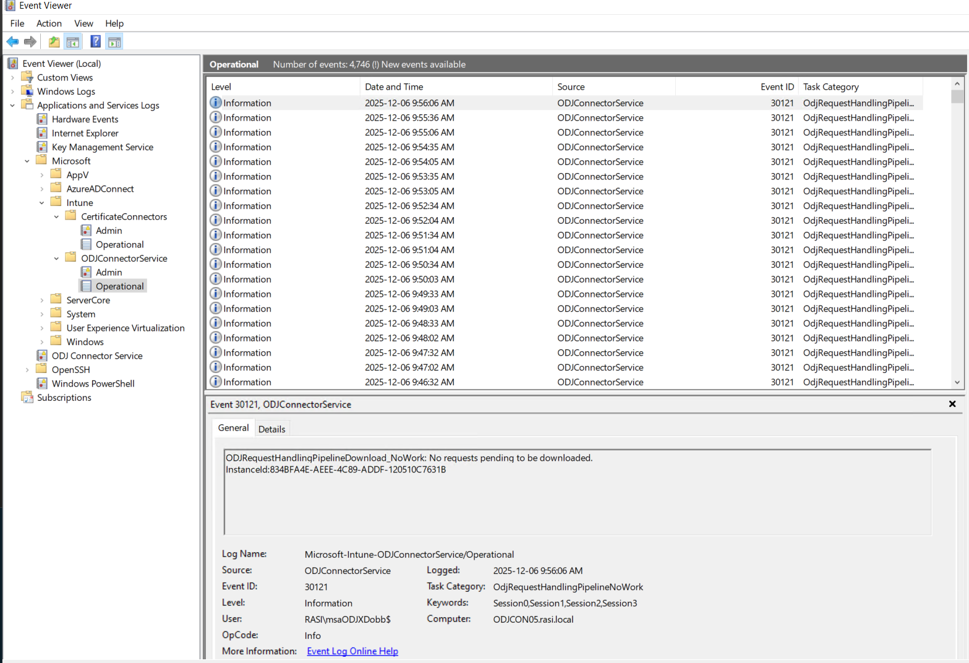
Task: Collapse the ODJConnectorService node
Action: click(56, 259)
